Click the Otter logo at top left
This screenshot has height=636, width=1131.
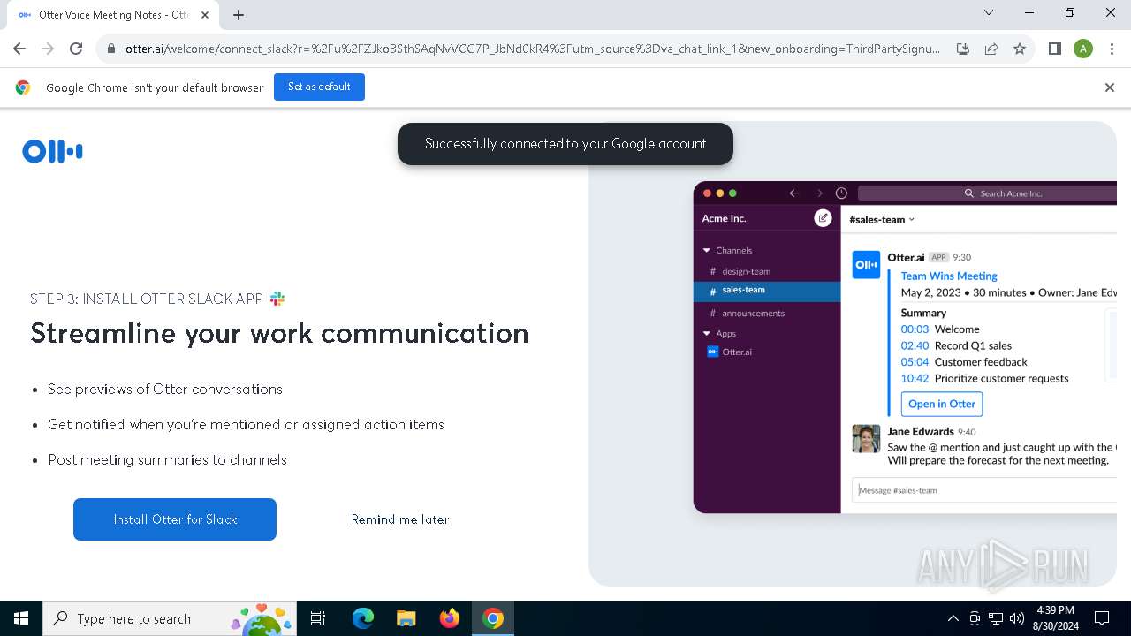52,152
